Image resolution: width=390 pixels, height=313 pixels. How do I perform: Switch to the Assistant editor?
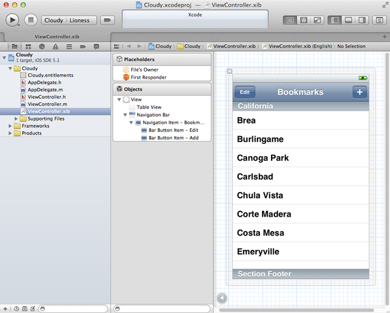pos(304,20)
